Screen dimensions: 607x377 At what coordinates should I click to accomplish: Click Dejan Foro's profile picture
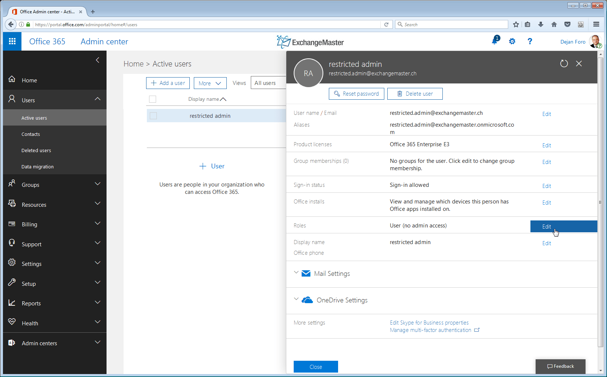coord(596,41)
